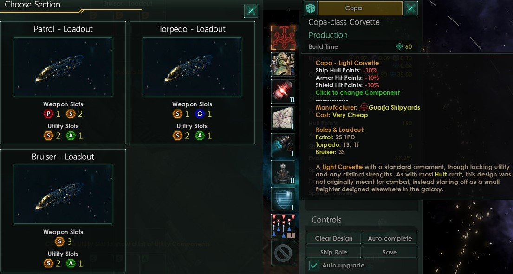
Task: Open the sensor dish component slot
Action: tap(283, 172)
